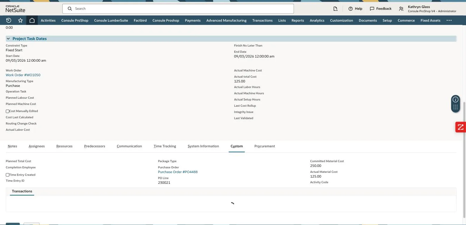This screenshot has width=466, height=225.
Task: Toggle Cost Manually Edited checkbox
Action: 7,111
